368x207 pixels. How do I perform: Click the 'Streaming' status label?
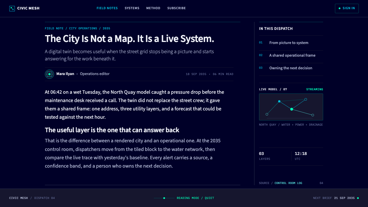(315, 89)
